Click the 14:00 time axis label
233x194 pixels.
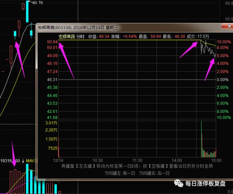click(177, 160)
